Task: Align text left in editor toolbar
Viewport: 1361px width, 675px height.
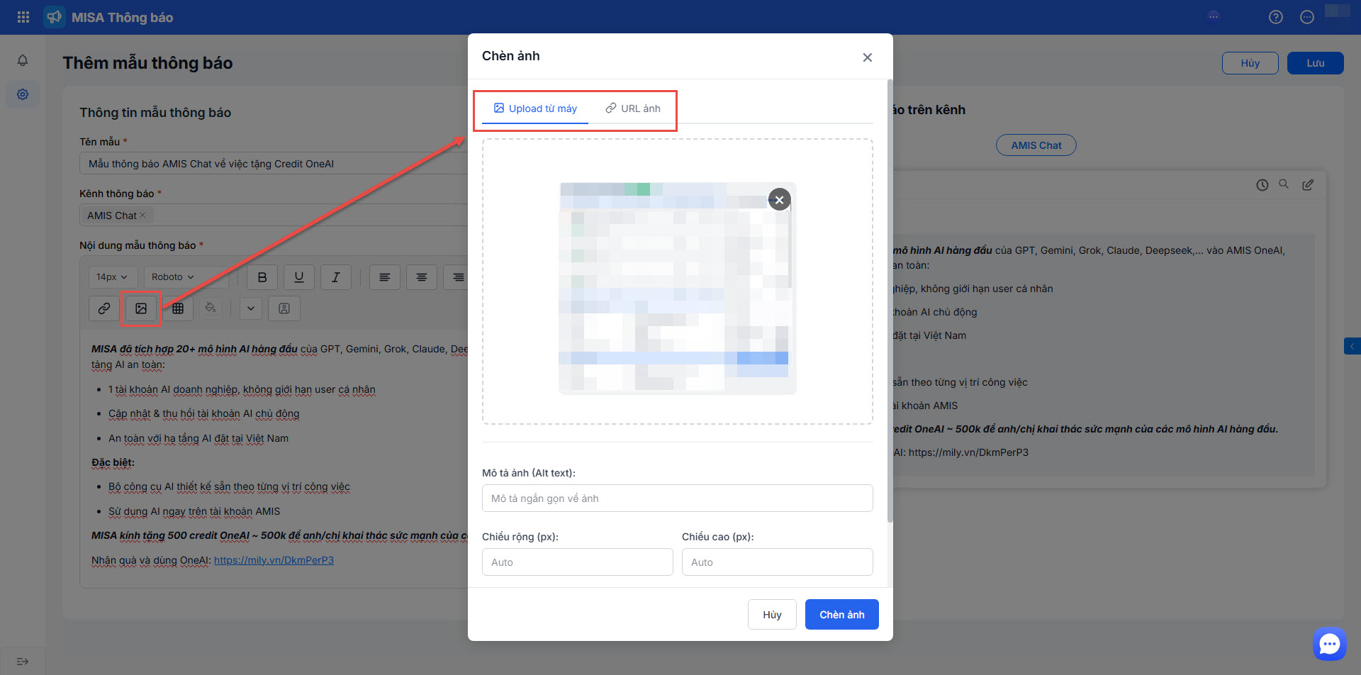Action: click(385, 277)
